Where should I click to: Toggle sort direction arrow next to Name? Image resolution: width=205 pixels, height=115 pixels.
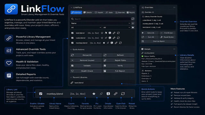(x=133, y=23)
